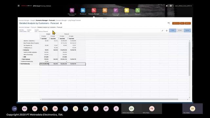This screenshot has height=118, width=210.
Task: Open the Workforce cluster icon
Action: click(83, 10)
